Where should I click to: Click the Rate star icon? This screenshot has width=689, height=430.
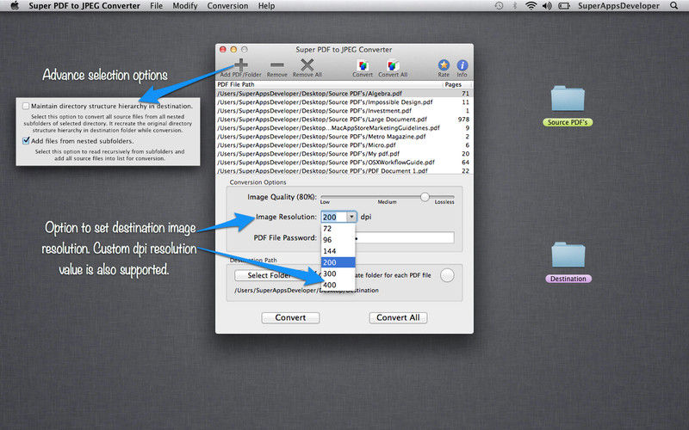click(x=444, y=65)
